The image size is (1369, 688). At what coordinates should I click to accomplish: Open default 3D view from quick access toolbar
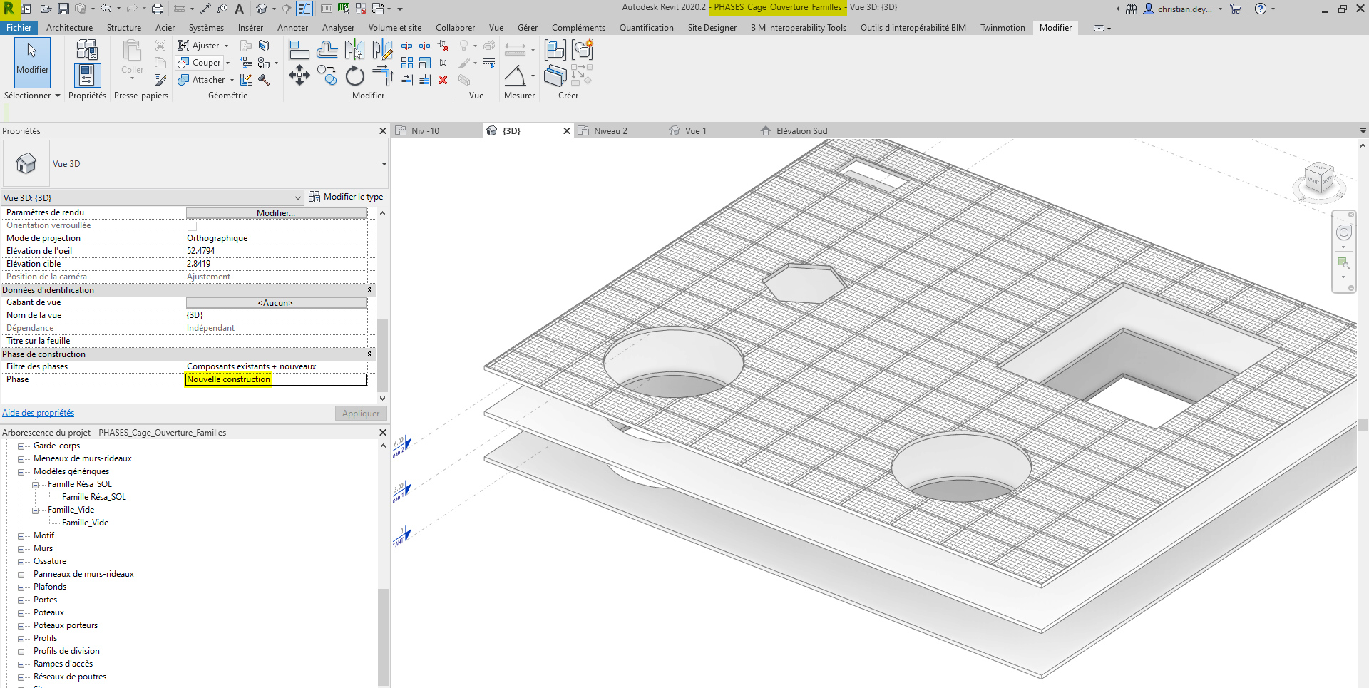262,9
